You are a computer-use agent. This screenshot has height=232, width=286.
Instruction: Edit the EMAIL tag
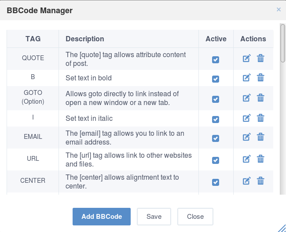tap(246, 137)
